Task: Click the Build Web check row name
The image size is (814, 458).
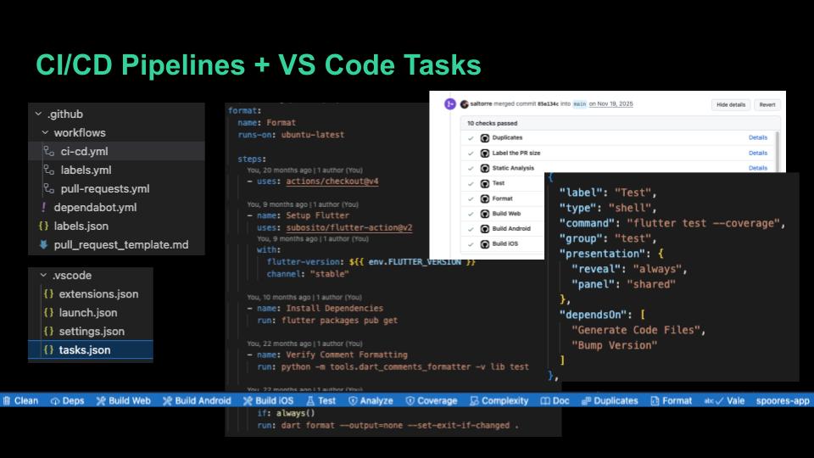Action: [x=506, y=214]
